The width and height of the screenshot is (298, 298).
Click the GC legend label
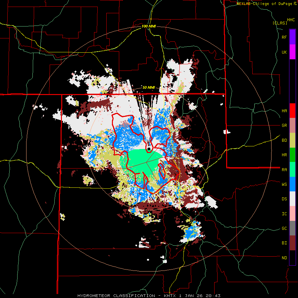(284, 228)
